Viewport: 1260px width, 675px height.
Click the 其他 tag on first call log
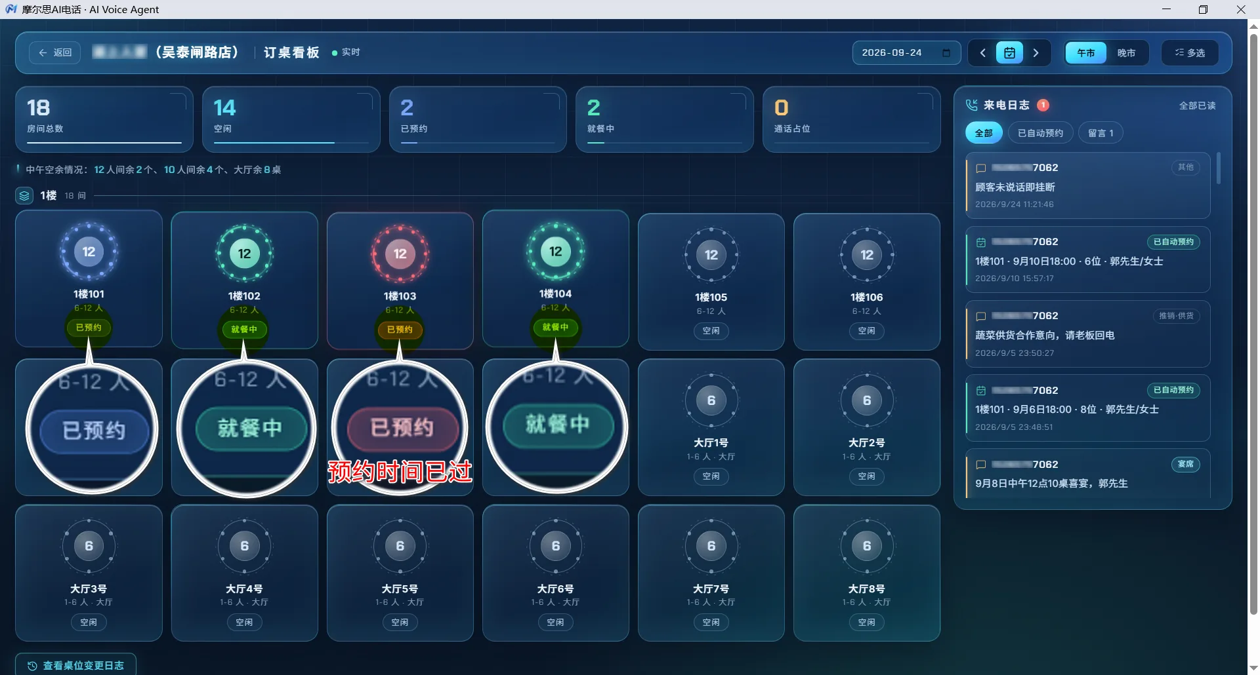pos(1186,167)
